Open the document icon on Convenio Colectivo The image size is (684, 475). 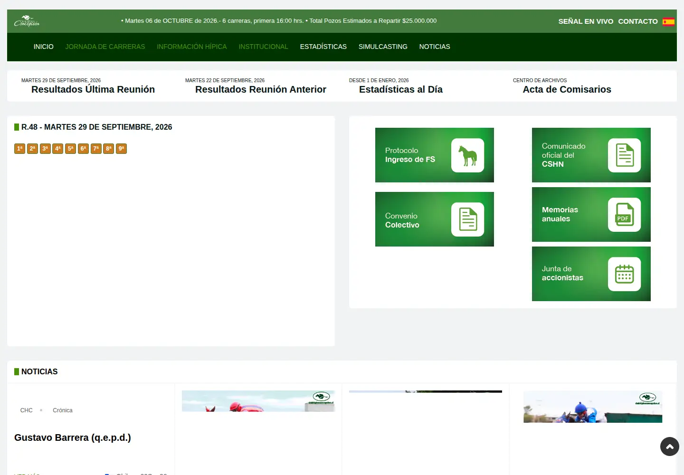tap(468, 219)
